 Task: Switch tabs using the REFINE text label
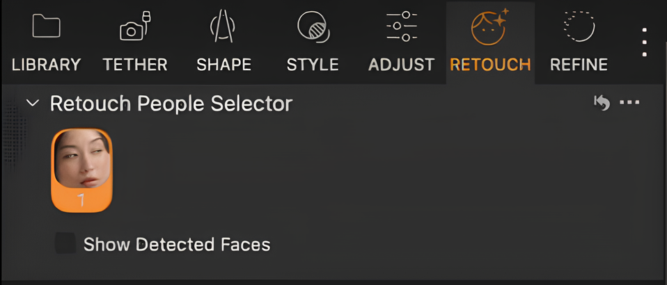[579, 65]
